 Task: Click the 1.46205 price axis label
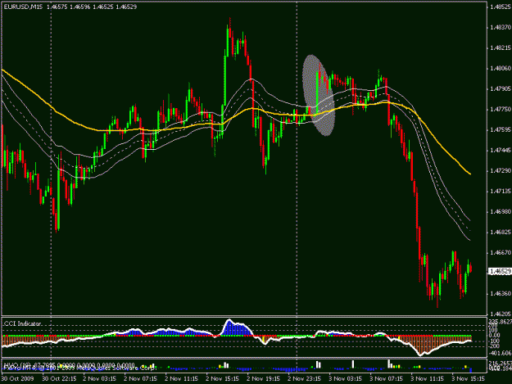501,314
